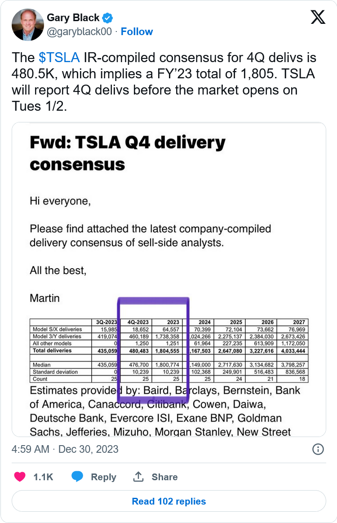
Task: Follow Gary Black's account
Action: click(137, 32)
